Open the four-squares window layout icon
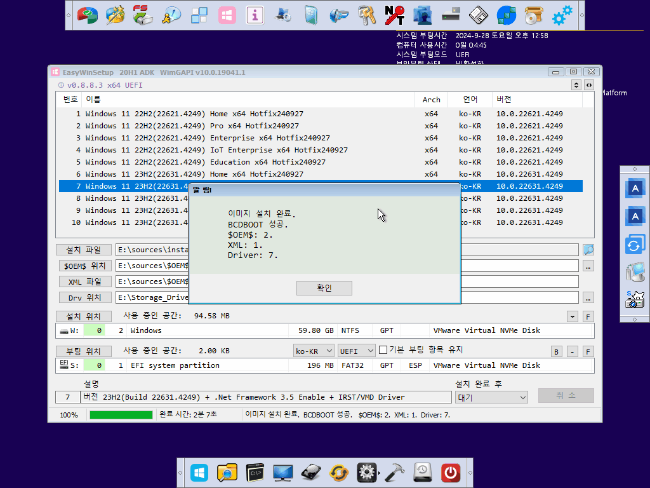Screen dimensions: 650x488 pos(199,16)
